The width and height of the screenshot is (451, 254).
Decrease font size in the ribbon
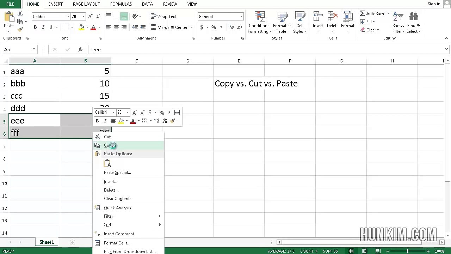(98, 17)
